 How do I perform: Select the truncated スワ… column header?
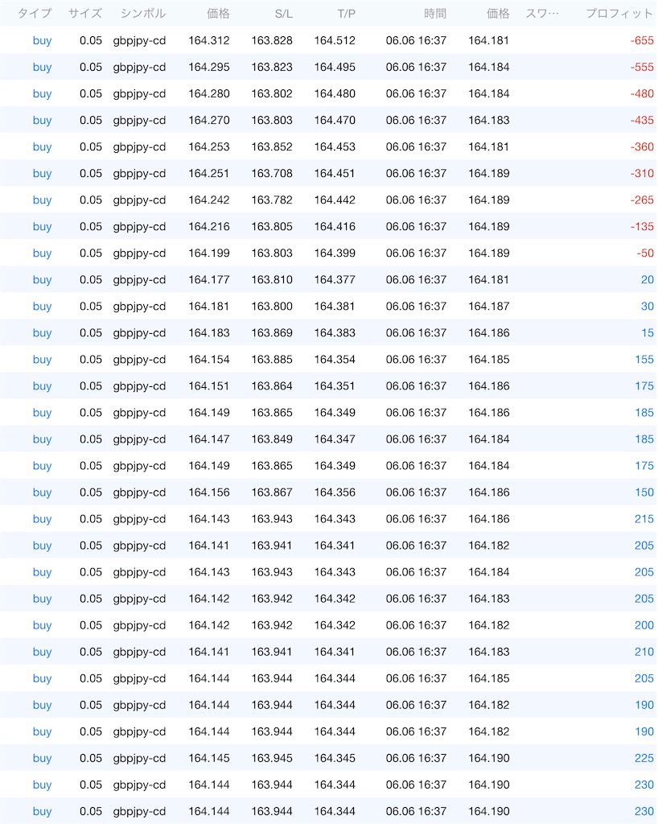542,14
